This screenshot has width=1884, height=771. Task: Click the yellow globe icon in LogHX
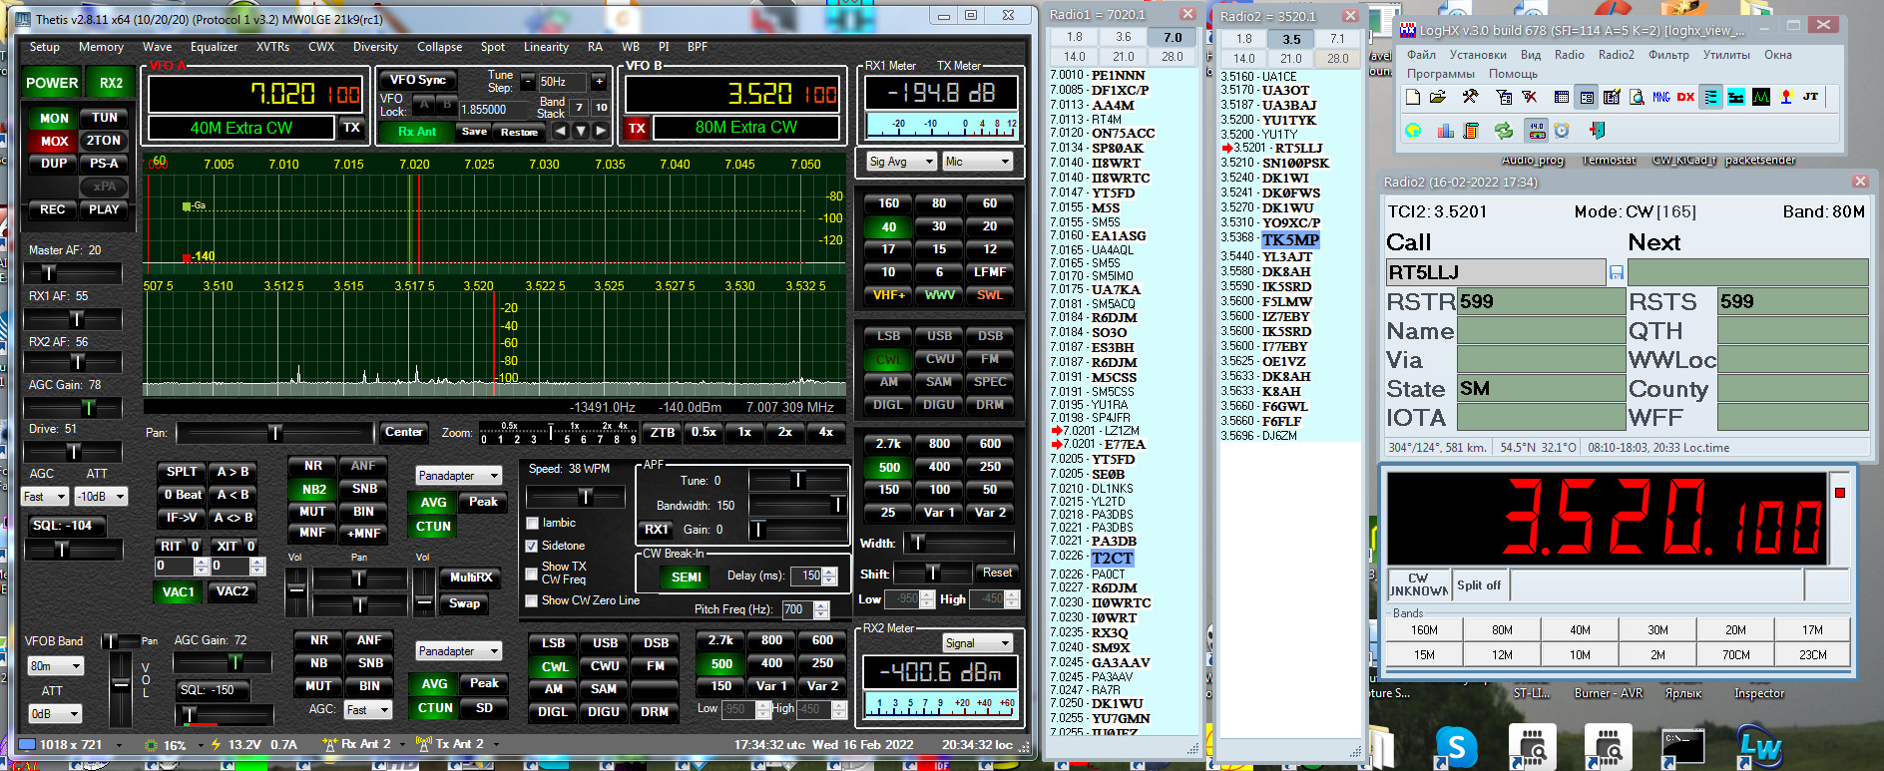click(x=1413, y=131)
